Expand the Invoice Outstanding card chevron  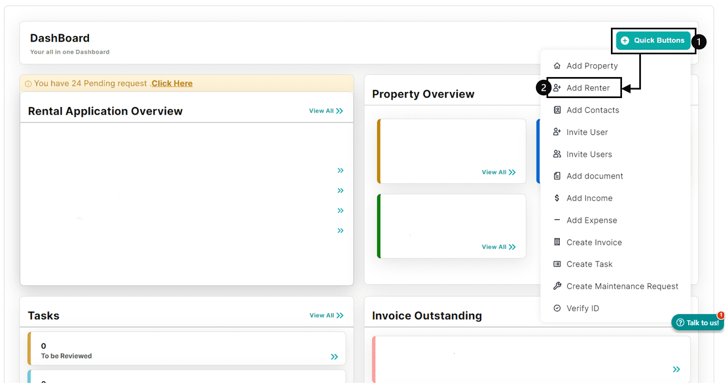coord(676,369)
